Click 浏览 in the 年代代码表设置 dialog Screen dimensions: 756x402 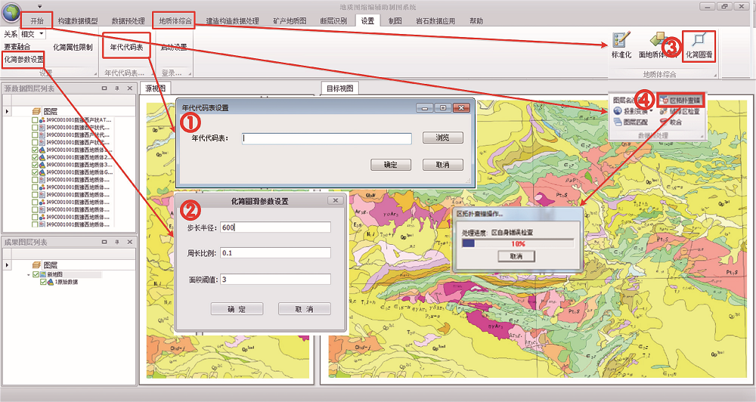pos(442,138)
